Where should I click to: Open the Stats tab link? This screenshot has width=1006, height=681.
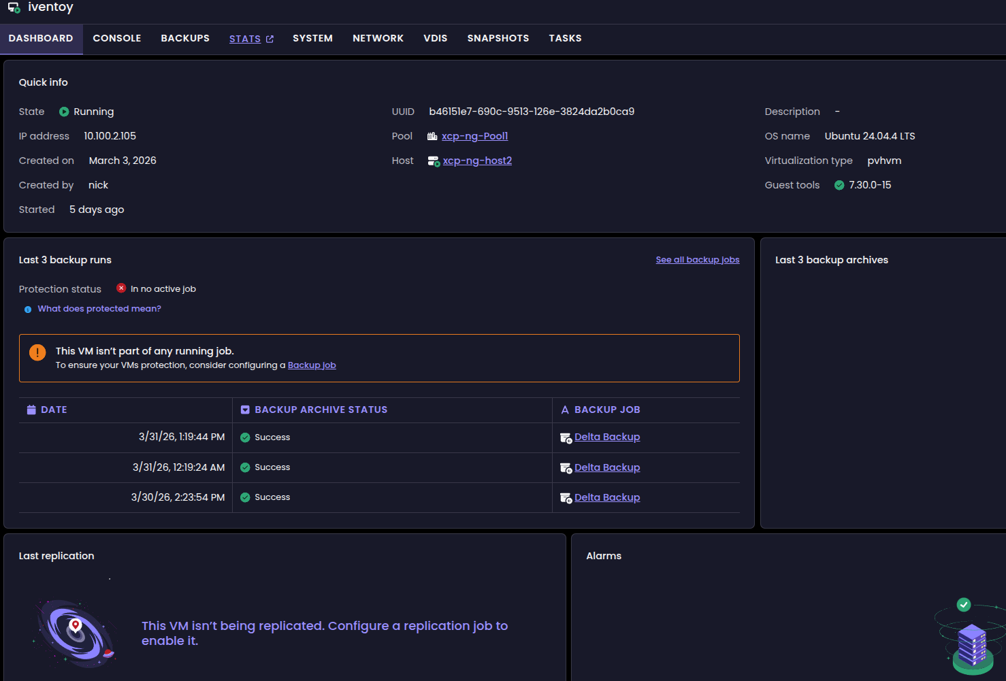(x=245, y=39)
